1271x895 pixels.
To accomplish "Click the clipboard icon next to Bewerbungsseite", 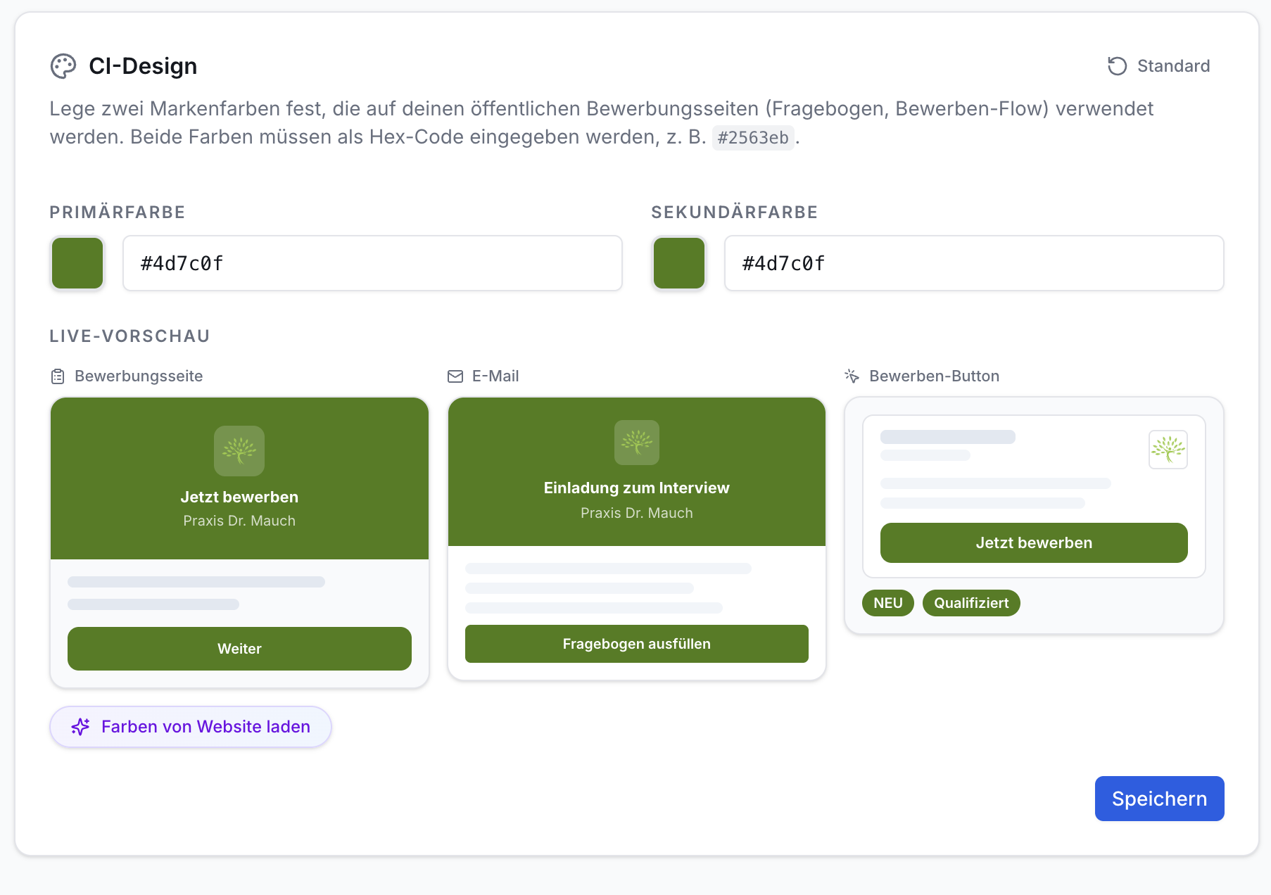I will click(x=58, y=376).
